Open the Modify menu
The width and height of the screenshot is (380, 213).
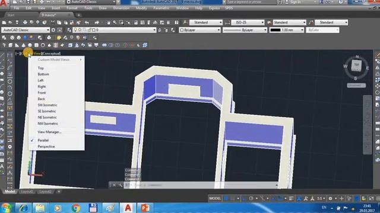[141, 8]
